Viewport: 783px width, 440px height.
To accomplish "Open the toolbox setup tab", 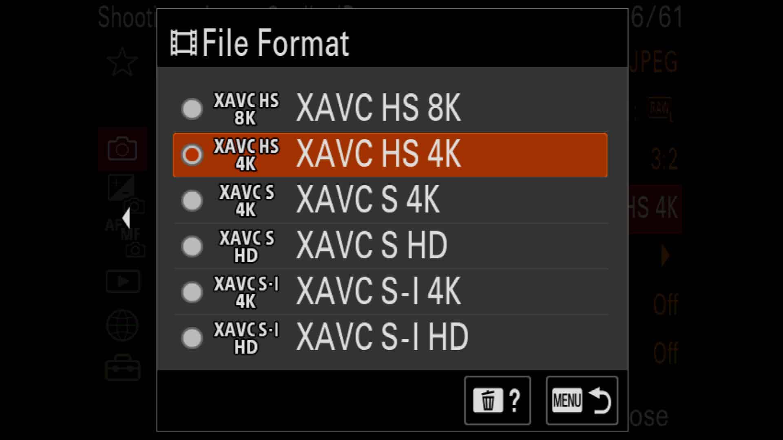I will (122, 368).
